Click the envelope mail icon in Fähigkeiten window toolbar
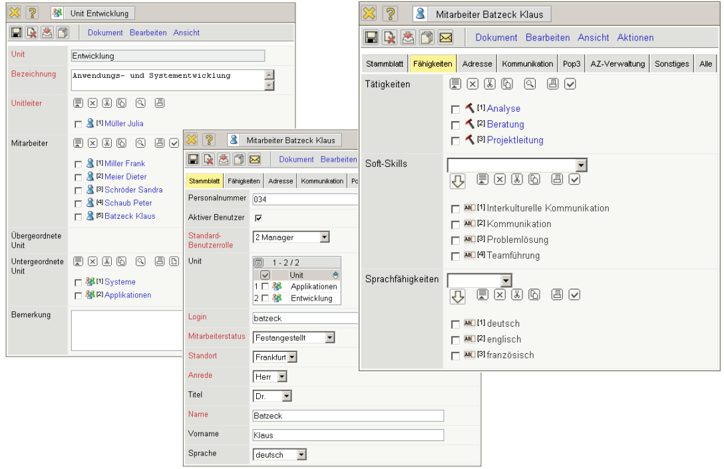Screen dimensions: 724x469 [446, 37]
